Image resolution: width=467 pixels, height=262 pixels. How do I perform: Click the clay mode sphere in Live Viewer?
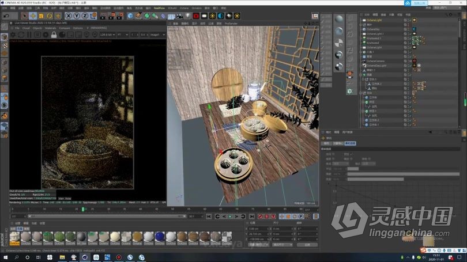[x=62, y=35]
